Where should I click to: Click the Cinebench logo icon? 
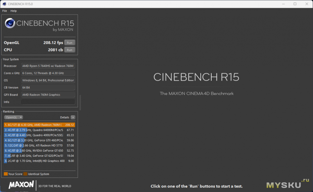[x=10, y=23]
